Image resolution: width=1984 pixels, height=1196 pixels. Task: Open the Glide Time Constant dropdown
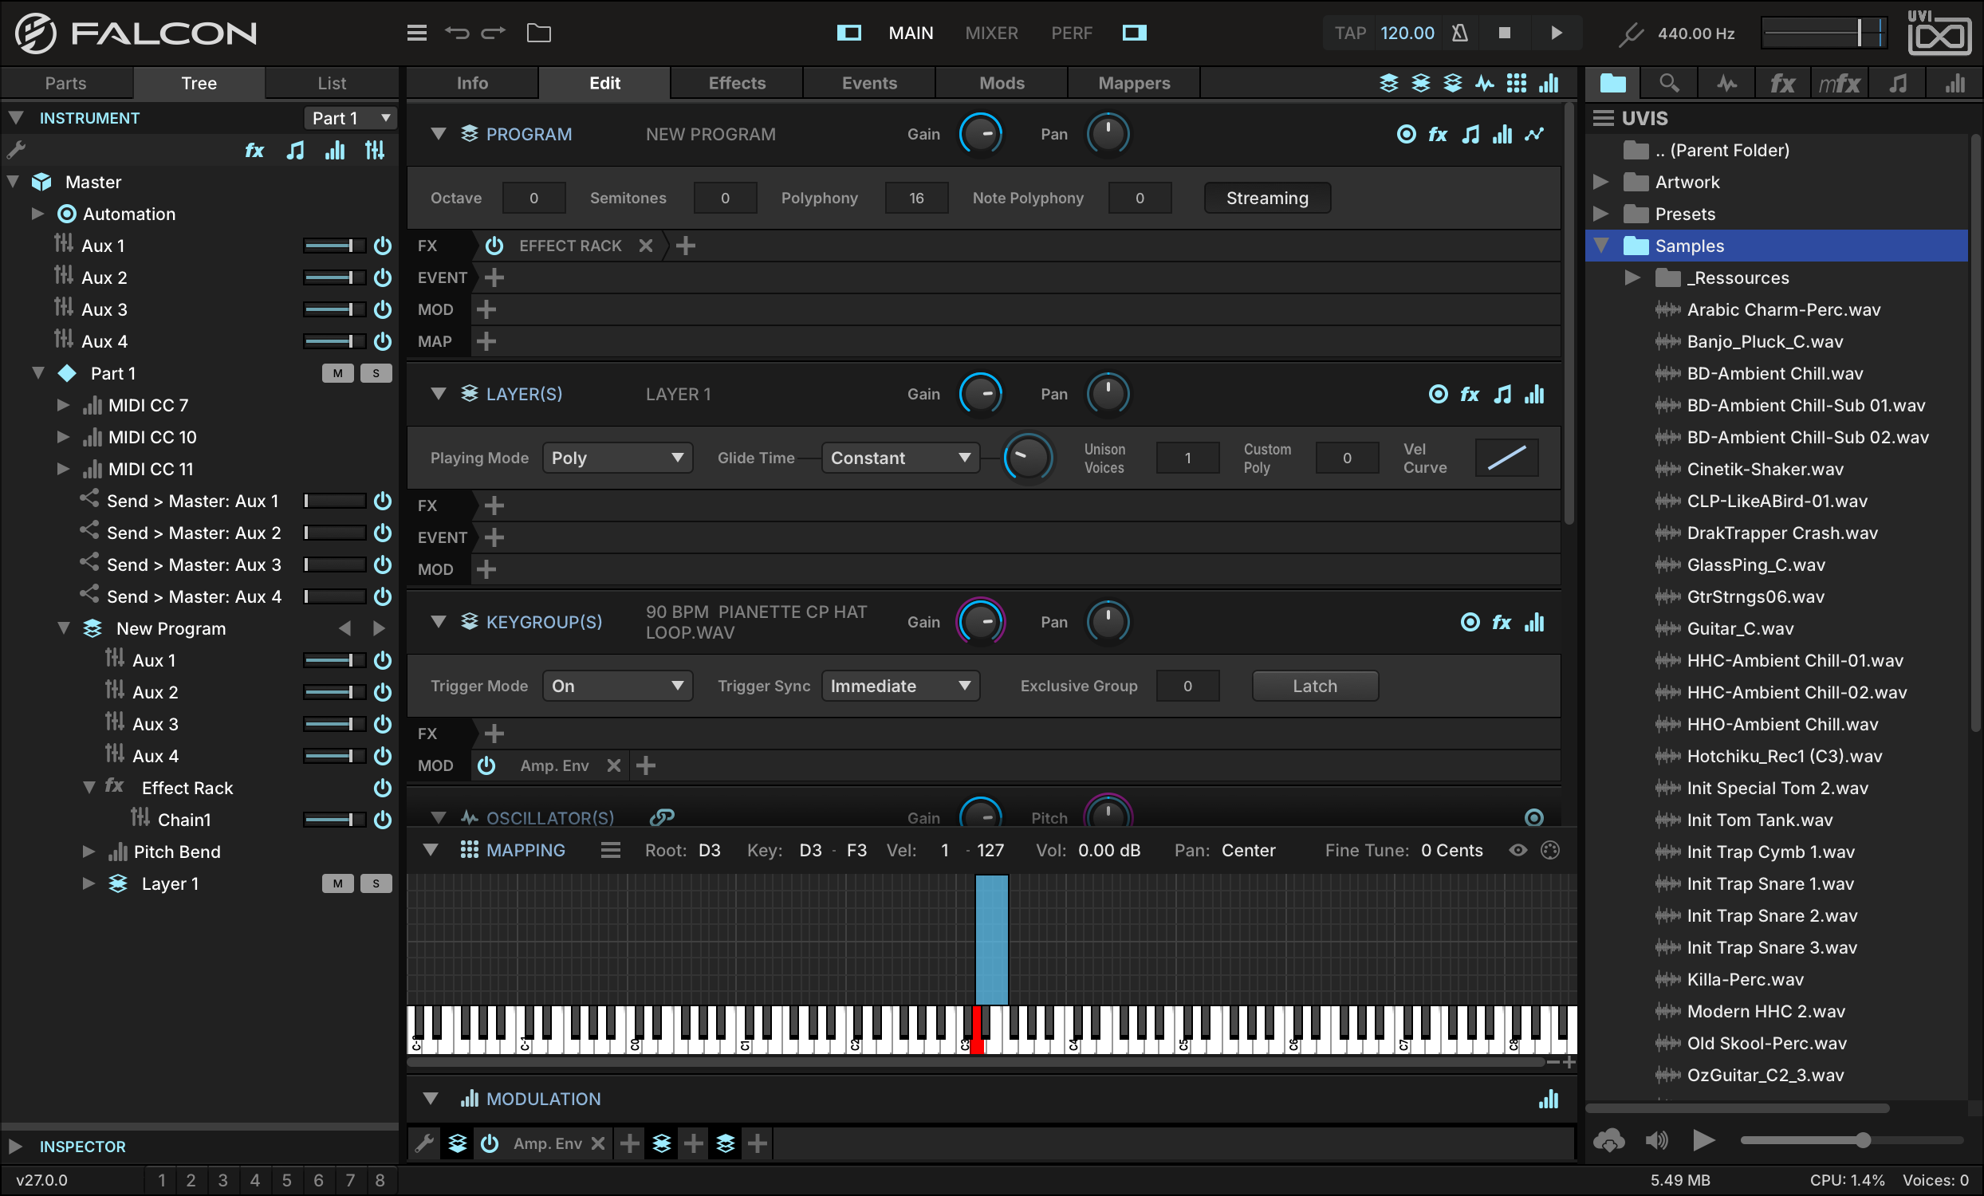[x=900, y=458]
